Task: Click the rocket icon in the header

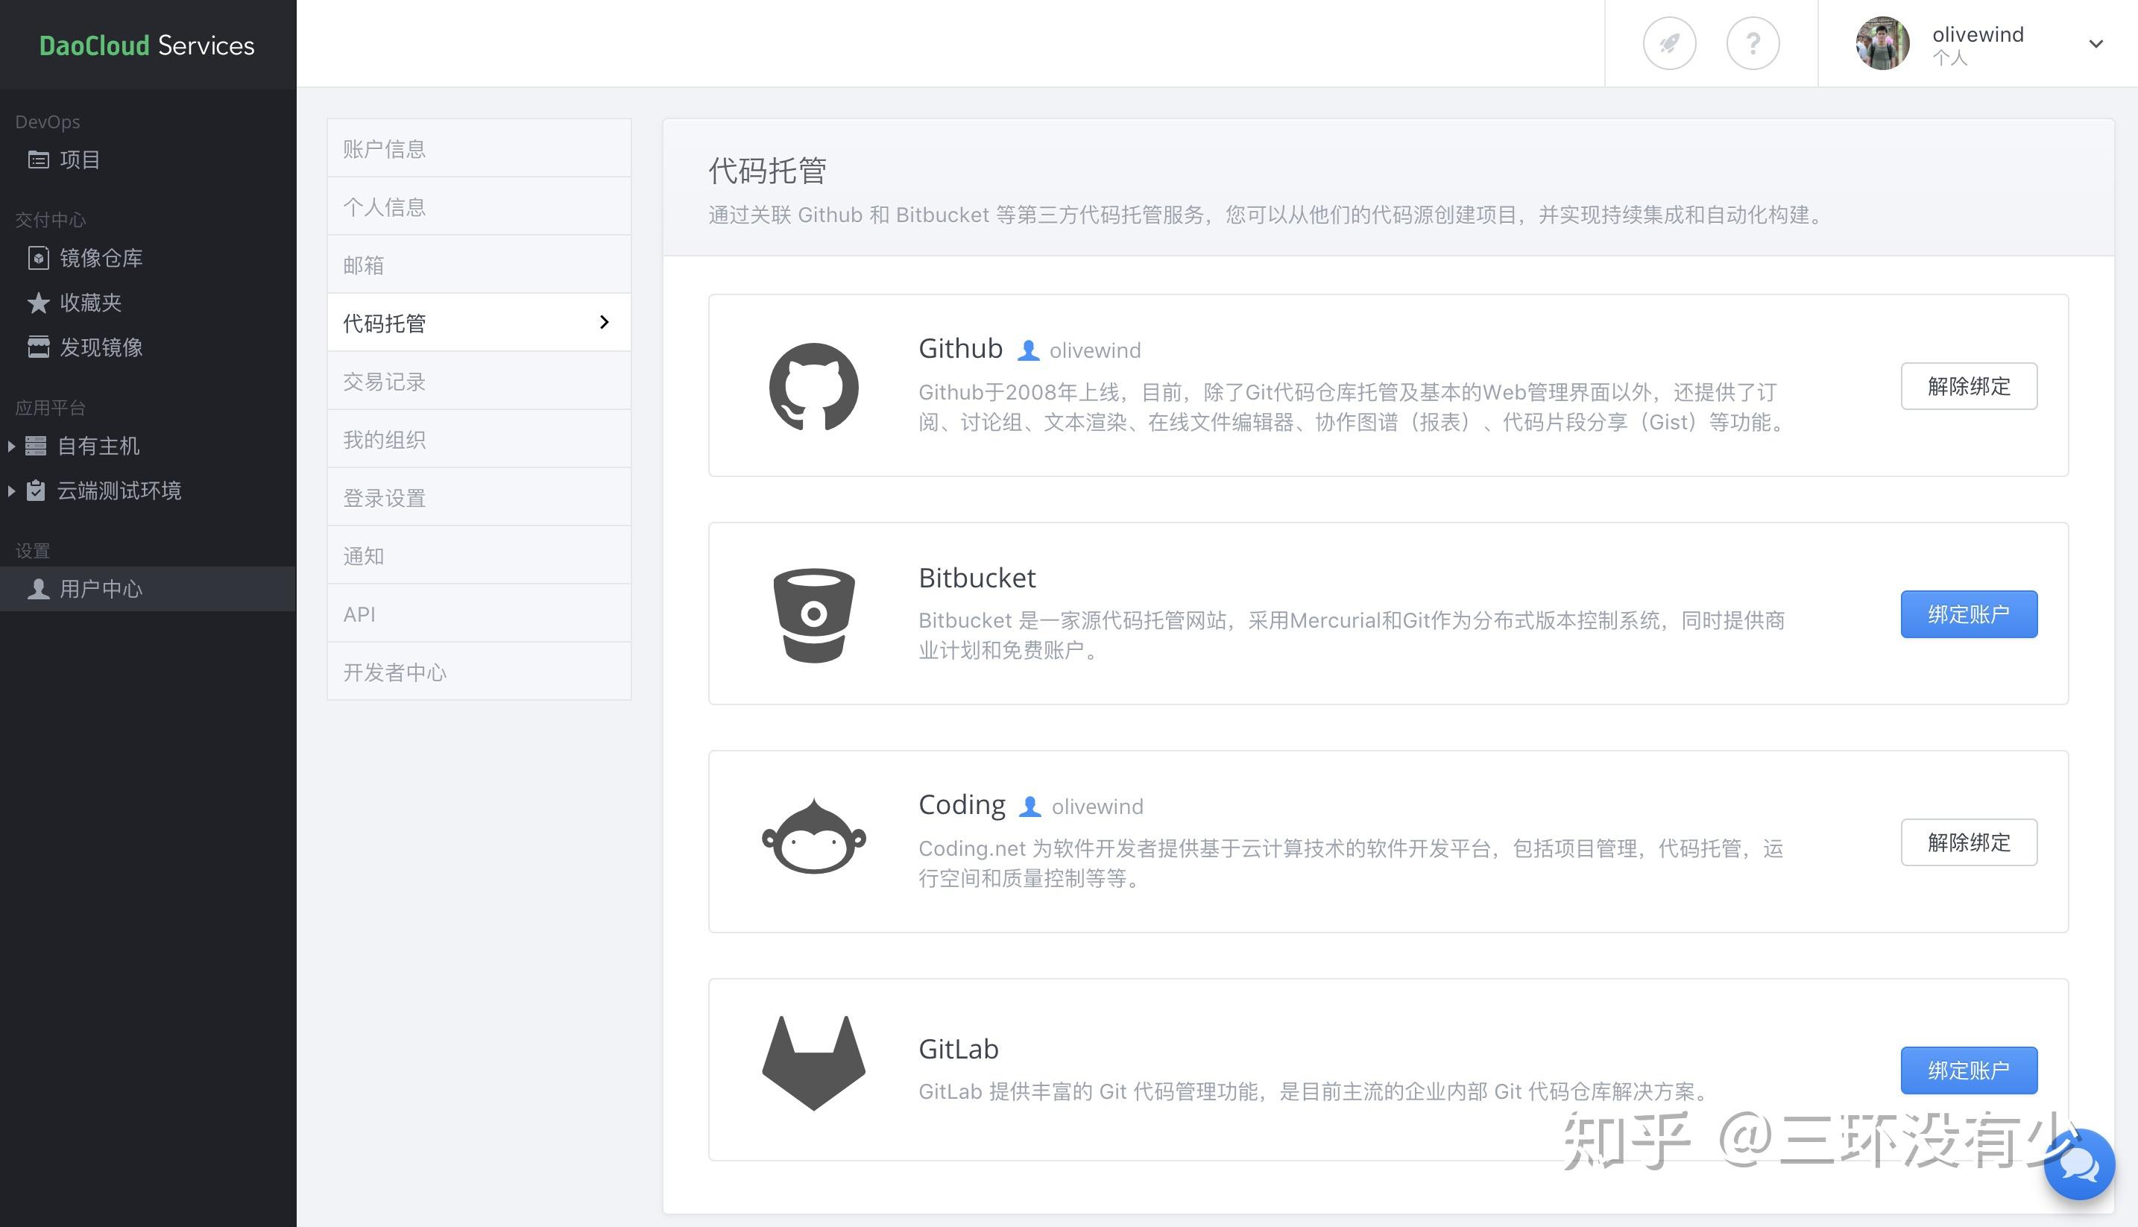Action: pyautogui.click(x=1668, y=43)
